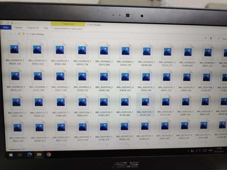Click file name IMG_20210102_122117_707
This screenshot has height=170, width=227.
click(83, 138)
